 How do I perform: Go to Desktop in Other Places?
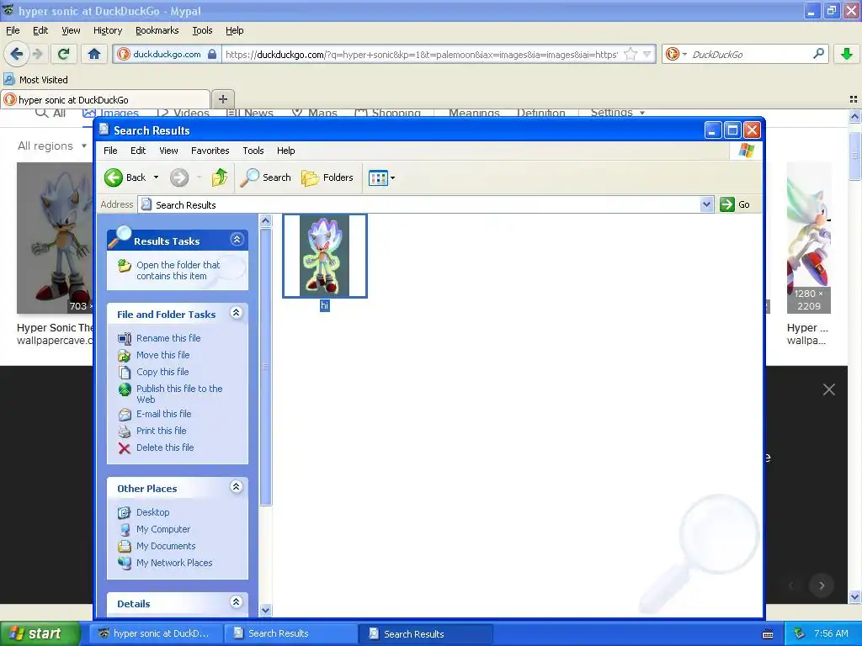coord(153,512)
